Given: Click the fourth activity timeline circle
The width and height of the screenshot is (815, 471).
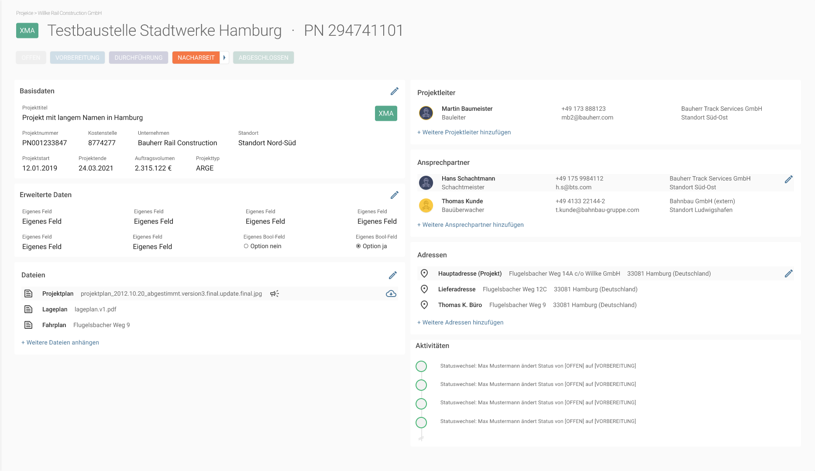Looking at the screenshot, I should [421, 423].
